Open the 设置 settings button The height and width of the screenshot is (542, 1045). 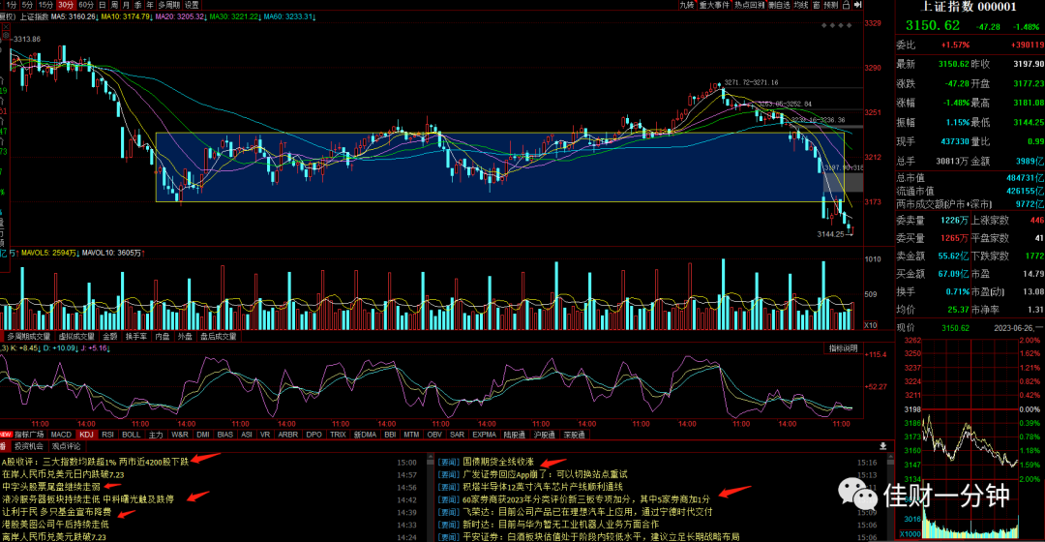pyautogui.click(x=192, y=5)
